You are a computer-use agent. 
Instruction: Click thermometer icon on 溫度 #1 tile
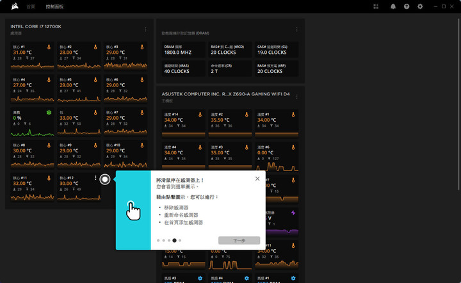click(293, 115)
